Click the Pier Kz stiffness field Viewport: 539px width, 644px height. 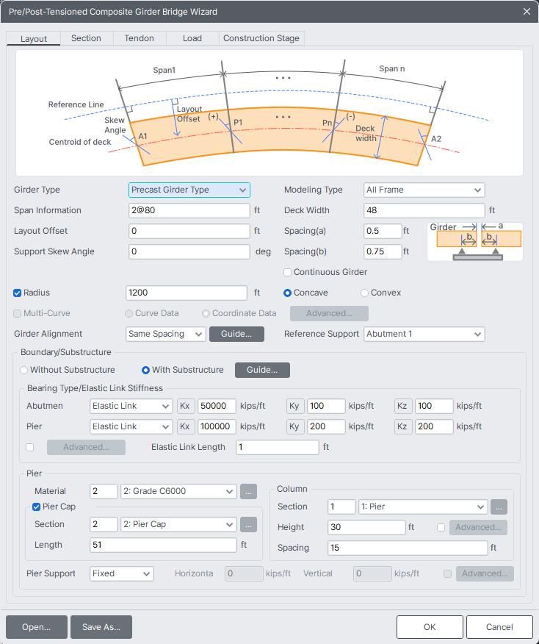point(434,426)
